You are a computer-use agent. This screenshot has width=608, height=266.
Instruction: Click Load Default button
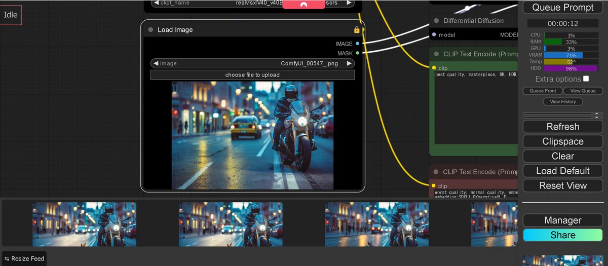click(563, 171)
